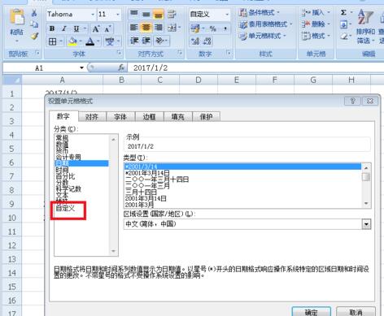Image resolution: width=384 pixels, height=316 pixels.
Task: Apply the Font Color red A
Action: pyautogui.click(x=90, y=41)
